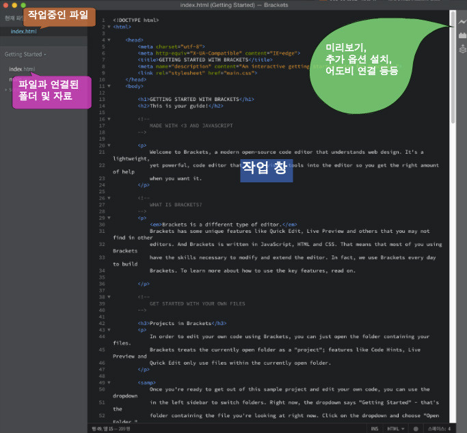Collapse the body tag fold on line 11
The image size is (467, 433).
(x=109, y=86)
